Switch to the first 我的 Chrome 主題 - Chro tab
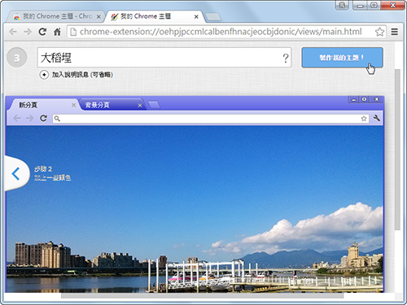The width and height of the screenshot is (407, 305). (55, 16)
